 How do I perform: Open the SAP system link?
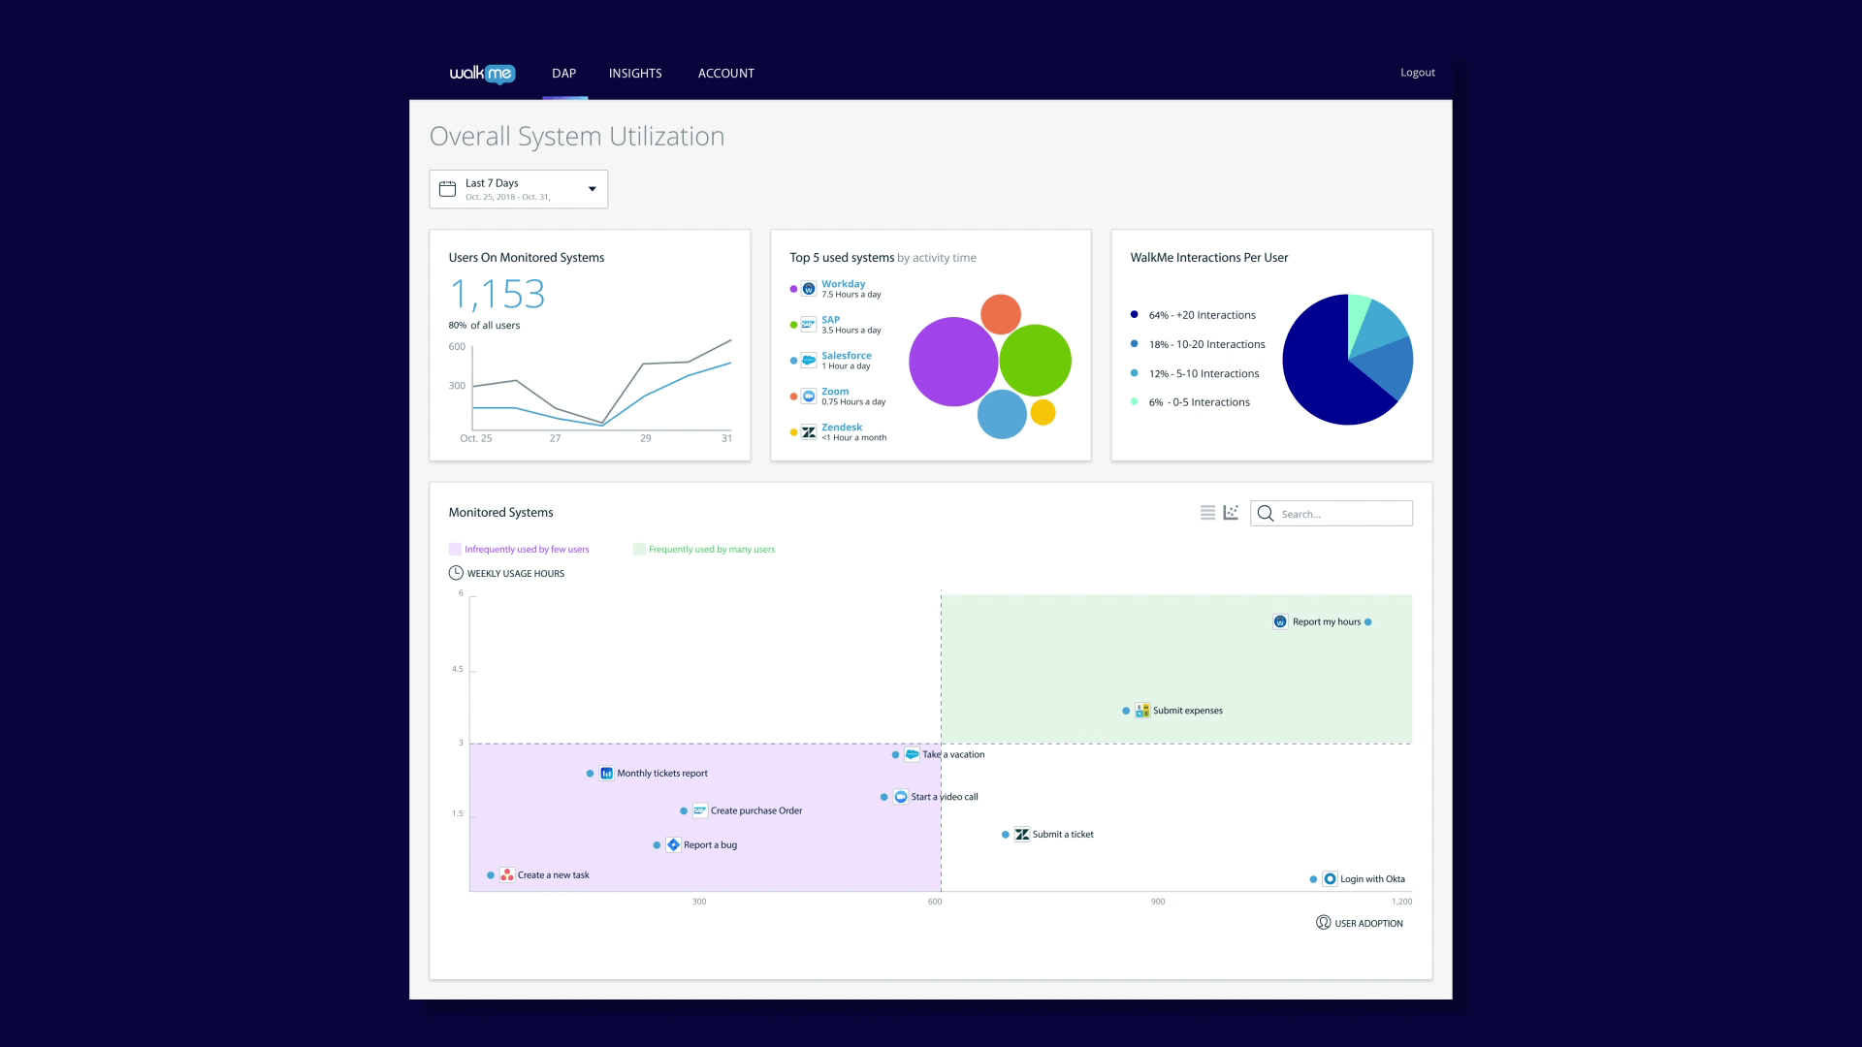coord(830,320)
